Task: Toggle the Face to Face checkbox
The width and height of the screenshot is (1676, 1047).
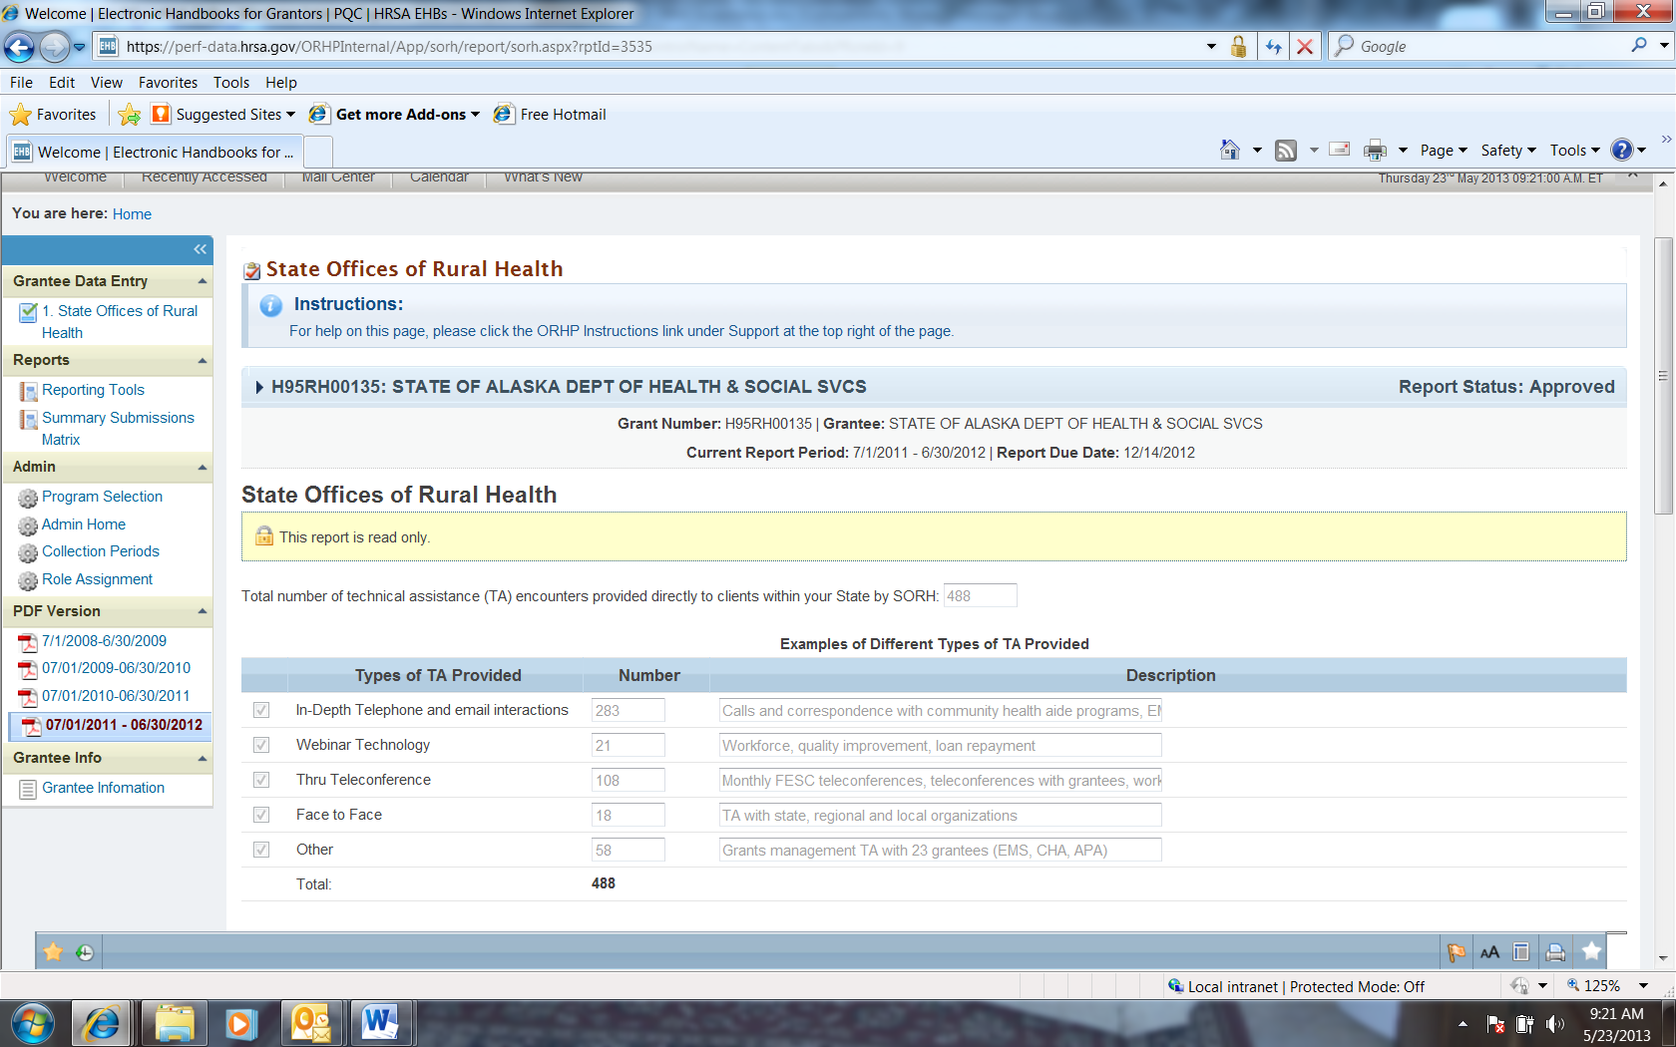Action: click(x=261, y=815)
